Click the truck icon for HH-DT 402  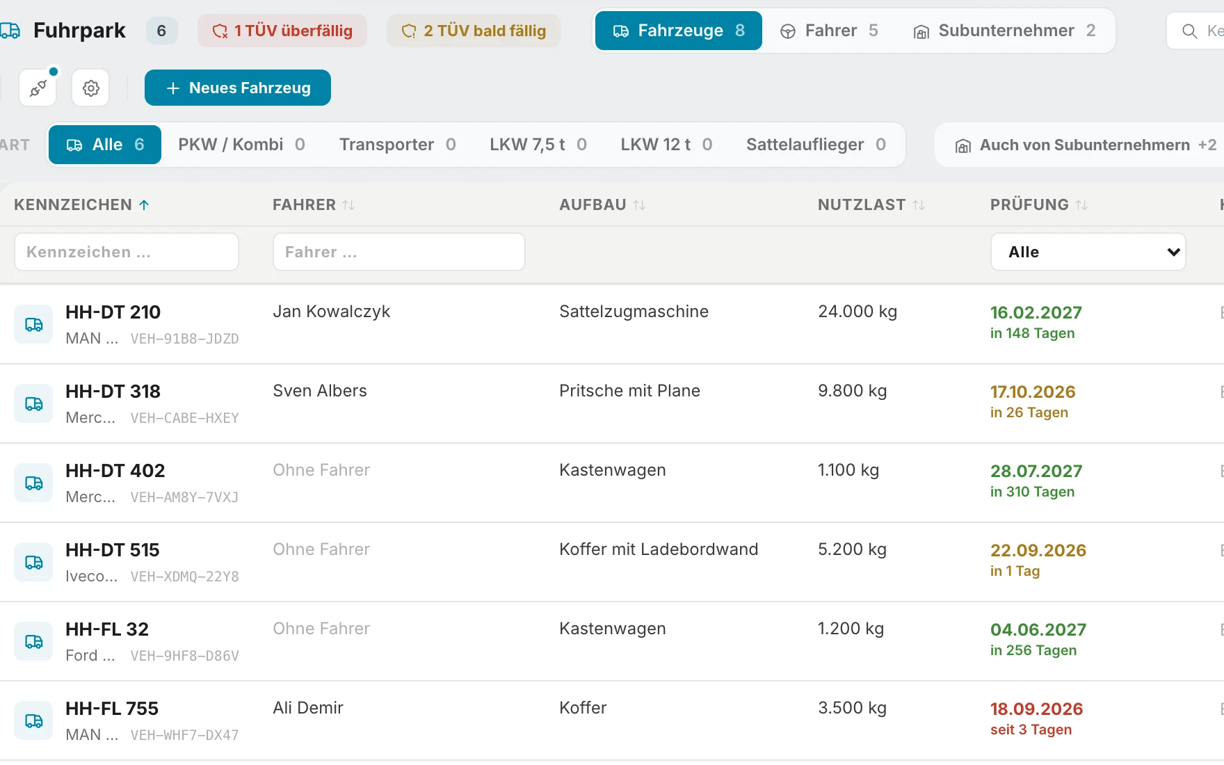(x=33, y=483)
